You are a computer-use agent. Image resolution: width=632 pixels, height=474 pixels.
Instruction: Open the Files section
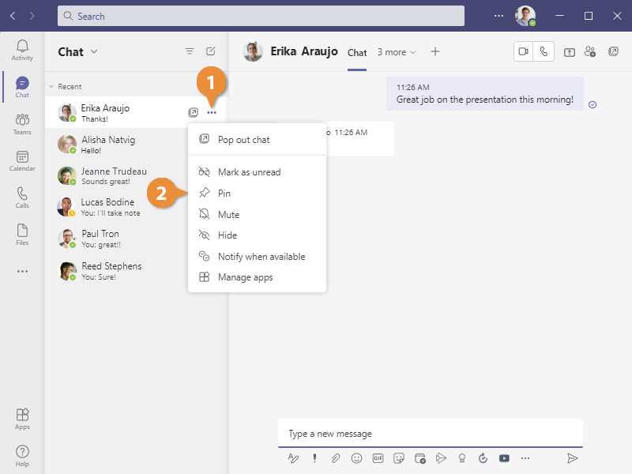click(22, 235)
